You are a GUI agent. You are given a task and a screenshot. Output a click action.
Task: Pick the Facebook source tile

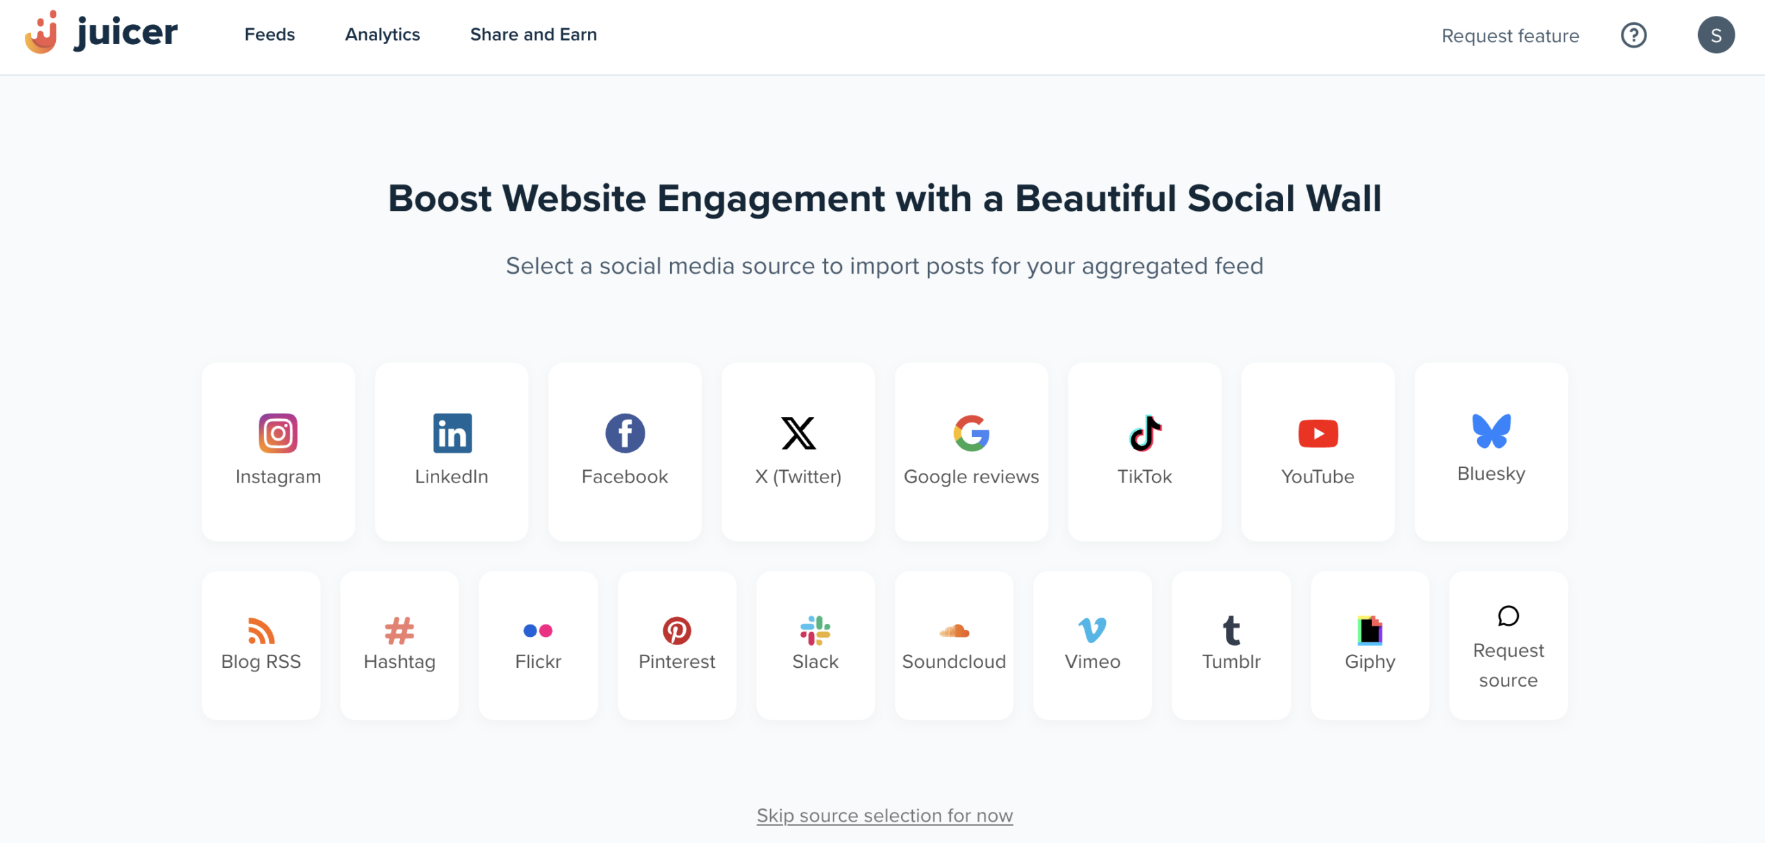pos(625,434)
